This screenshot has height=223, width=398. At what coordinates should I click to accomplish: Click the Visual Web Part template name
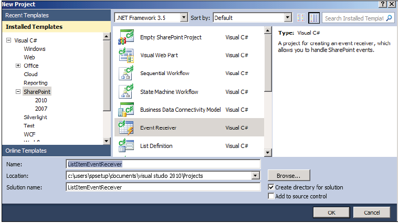click(x=159, y=55)
